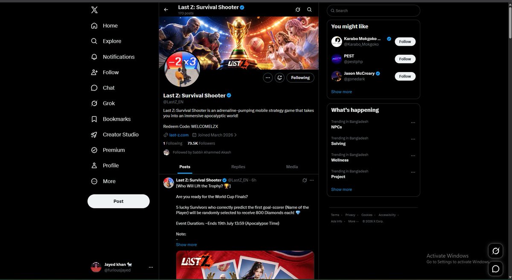Open the 1 Following list
512x280 pixels.
click(x=173, y=143)
